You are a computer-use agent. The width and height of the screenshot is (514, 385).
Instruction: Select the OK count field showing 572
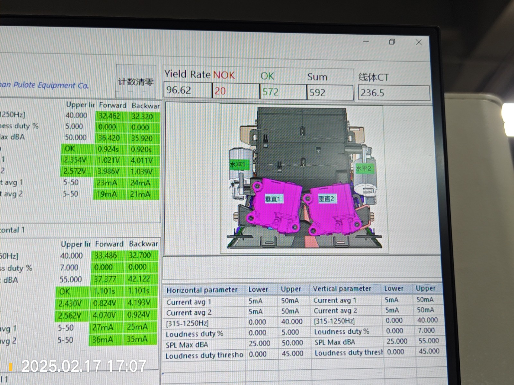pyautogui.click(x=283, y=92)
